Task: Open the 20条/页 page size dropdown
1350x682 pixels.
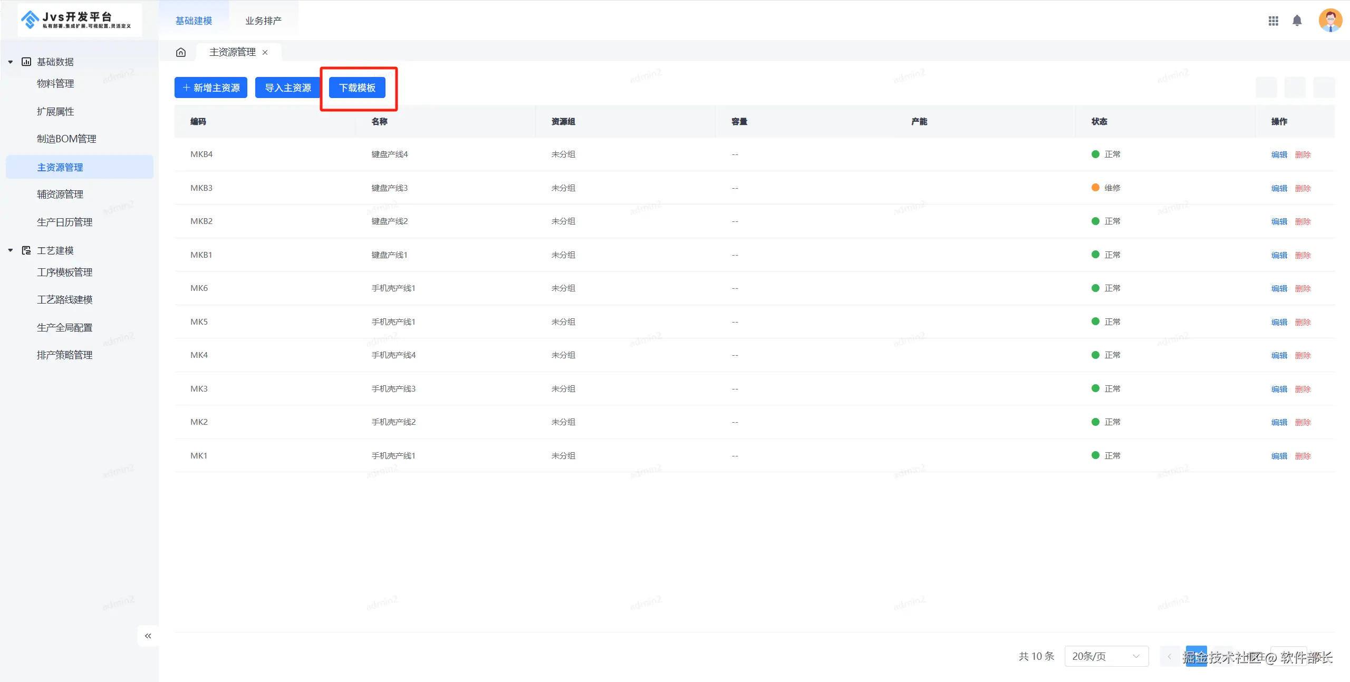Action: (x=1106, y=656)
